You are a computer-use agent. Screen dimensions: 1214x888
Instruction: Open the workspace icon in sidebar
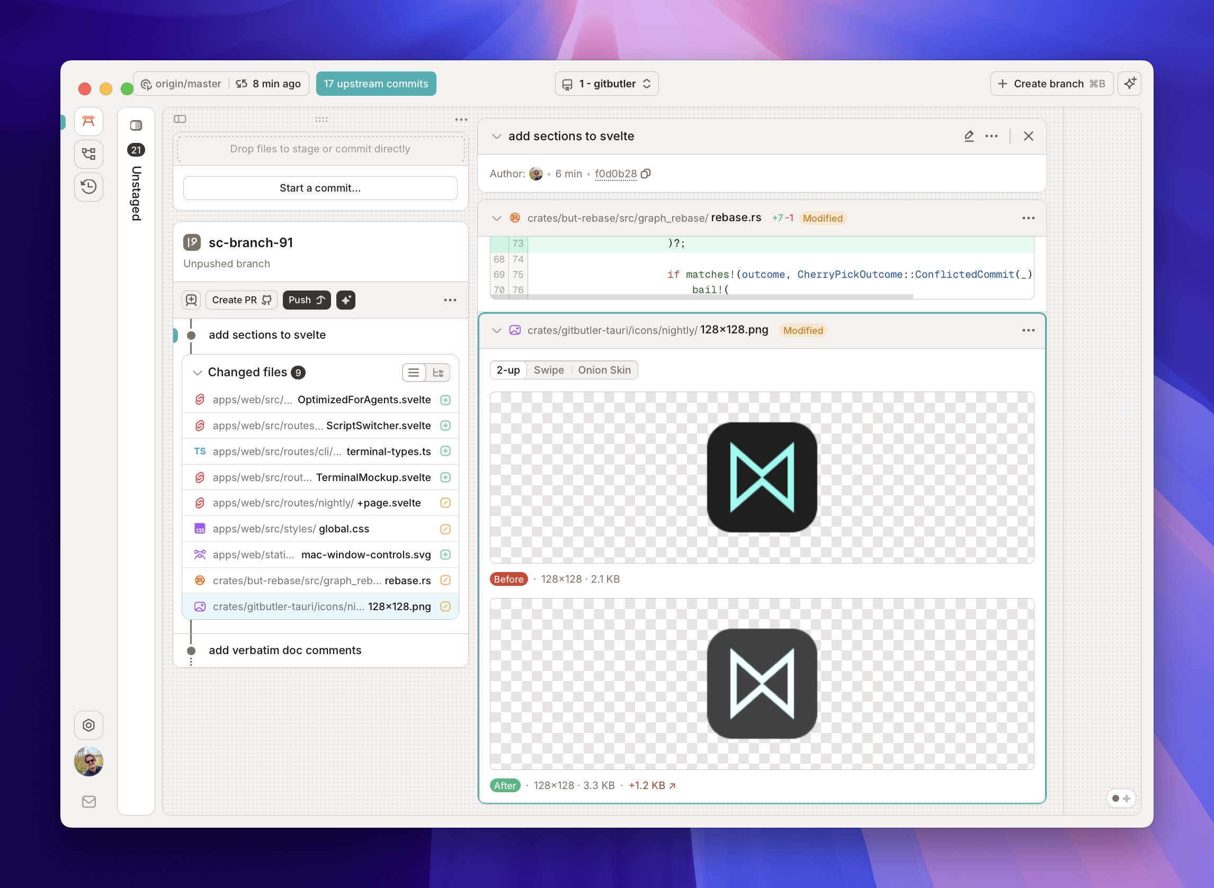click(89, 122)
